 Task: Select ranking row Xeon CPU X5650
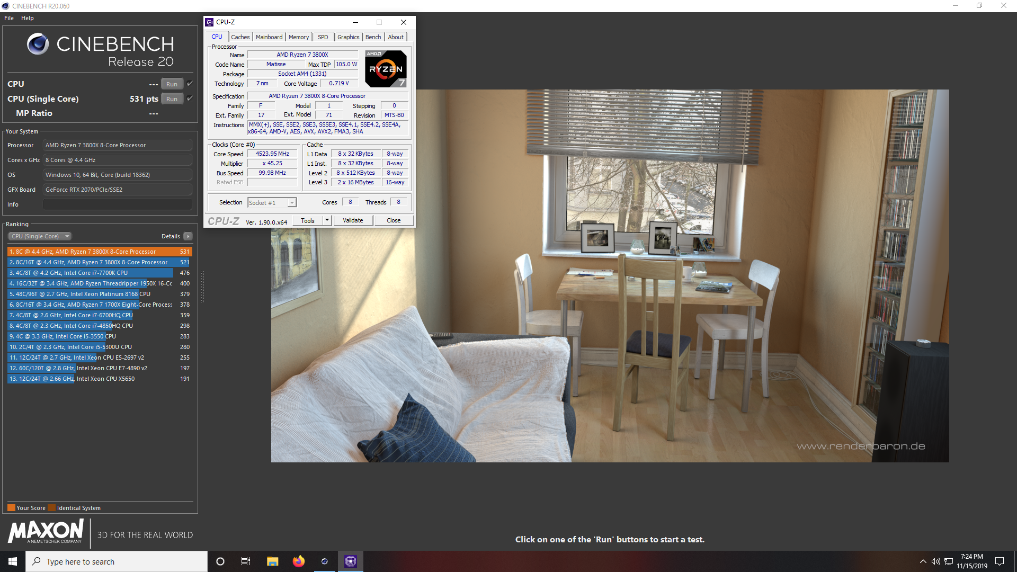coord(100,379)
